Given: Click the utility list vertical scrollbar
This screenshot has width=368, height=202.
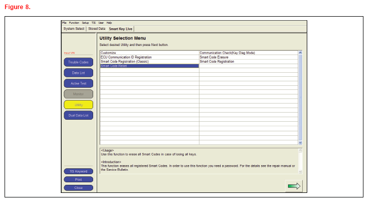Looking at the screenshot, I should click(300, 96).
